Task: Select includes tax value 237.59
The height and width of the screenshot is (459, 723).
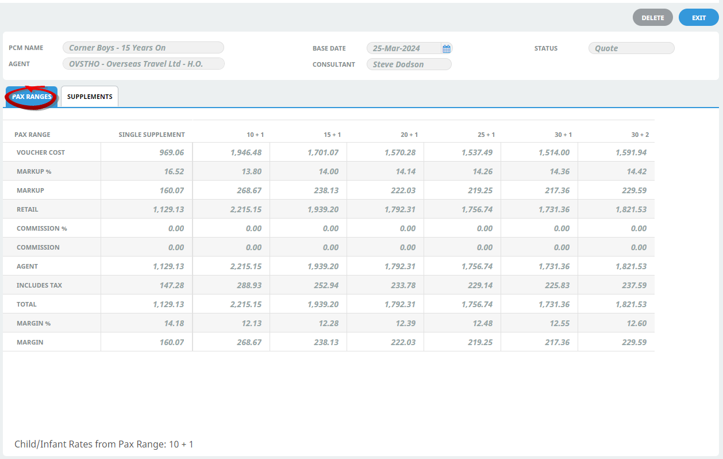Action: click(x=634, y=285)
